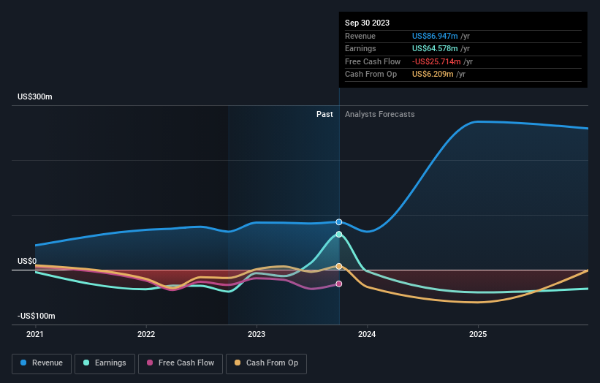Screen dimensions: 600x383
Task: Click the blue Revenue data point marker
Action: pos(339,222)
